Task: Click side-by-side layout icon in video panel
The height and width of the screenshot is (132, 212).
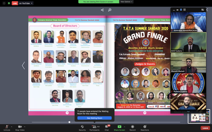Action: coord(203,10)
